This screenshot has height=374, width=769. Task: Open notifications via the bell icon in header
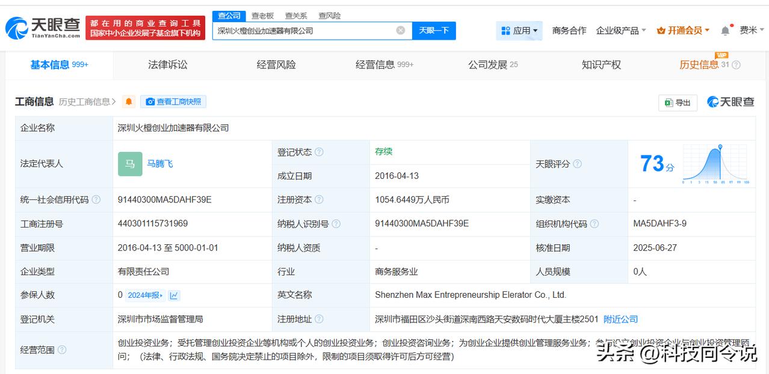pos(725,31)
